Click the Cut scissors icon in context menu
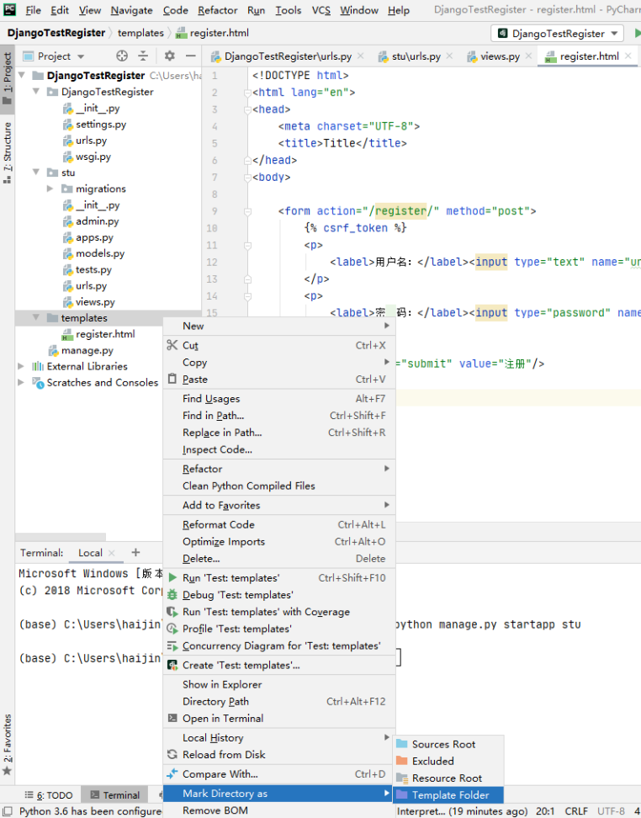 coord(172,345)
